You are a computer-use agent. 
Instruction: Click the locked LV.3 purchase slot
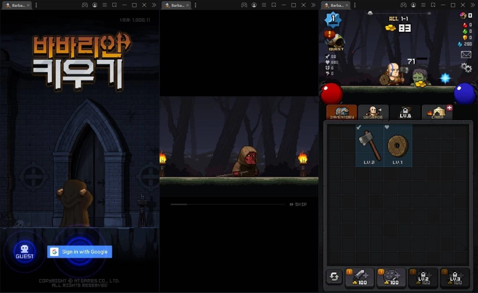(455, 278)
